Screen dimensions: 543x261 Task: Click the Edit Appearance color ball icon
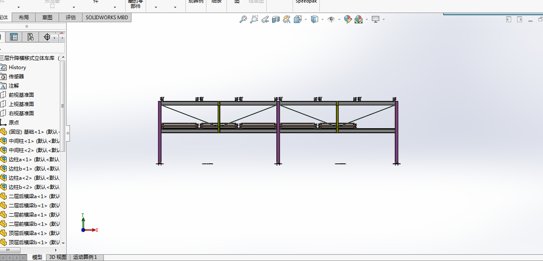[x=347, y=19]
